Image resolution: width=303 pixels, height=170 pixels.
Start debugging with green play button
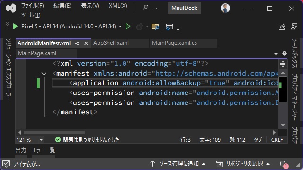click(15, 26)
